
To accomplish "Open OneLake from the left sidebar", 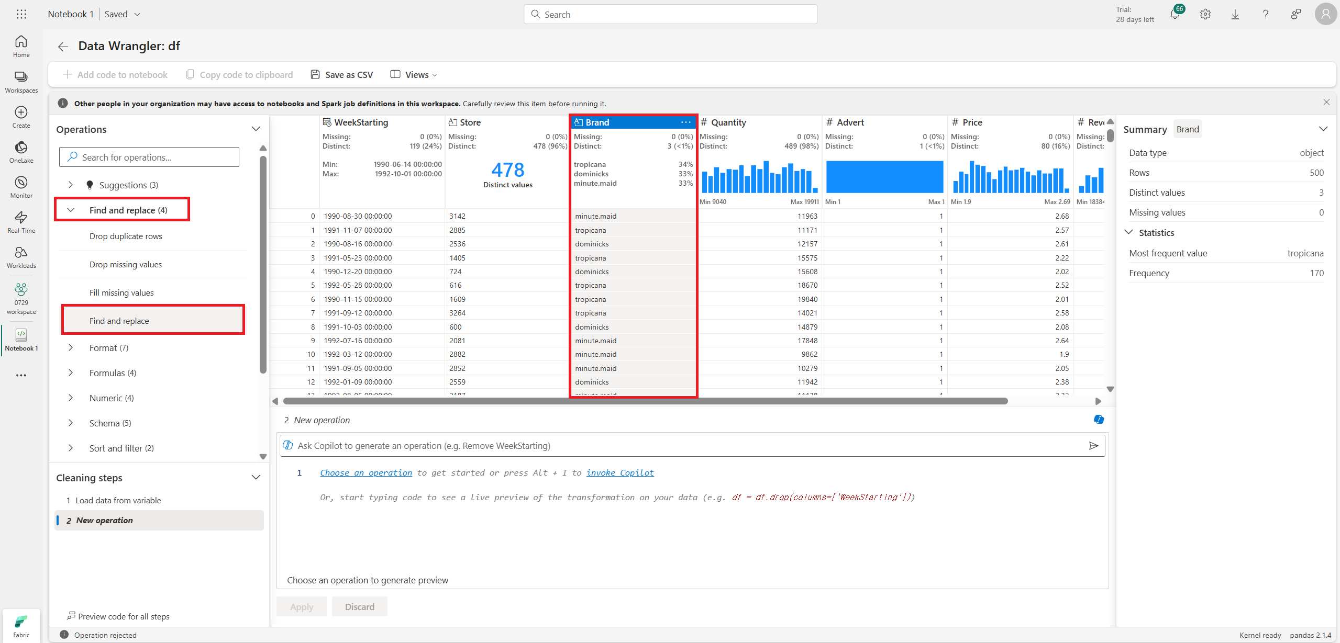I will click(x=21, y=152).
